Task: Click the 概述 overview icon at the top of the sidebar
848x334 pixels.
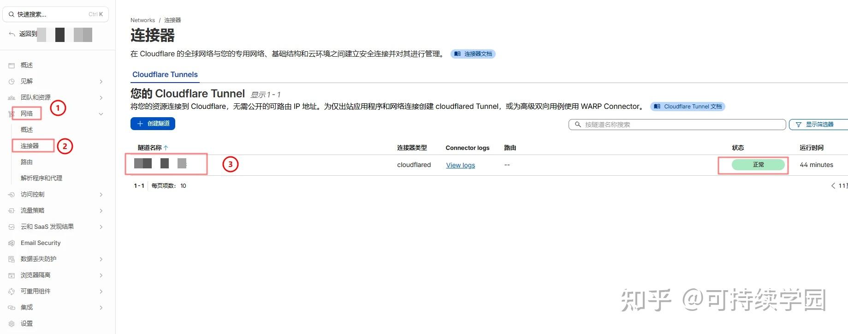Action: (12, 66)
